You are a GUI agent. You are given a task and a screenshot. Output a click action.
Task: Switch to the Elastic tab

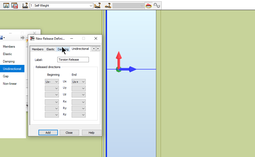[x=50, y=49]
